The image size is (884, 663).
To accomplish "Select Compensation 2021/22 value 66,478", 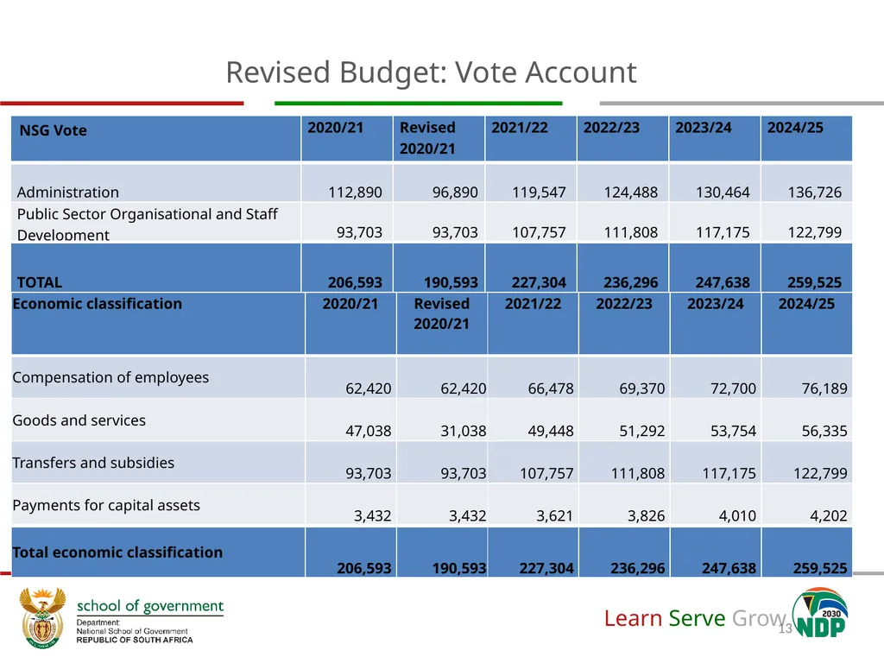I will point(550,388).
